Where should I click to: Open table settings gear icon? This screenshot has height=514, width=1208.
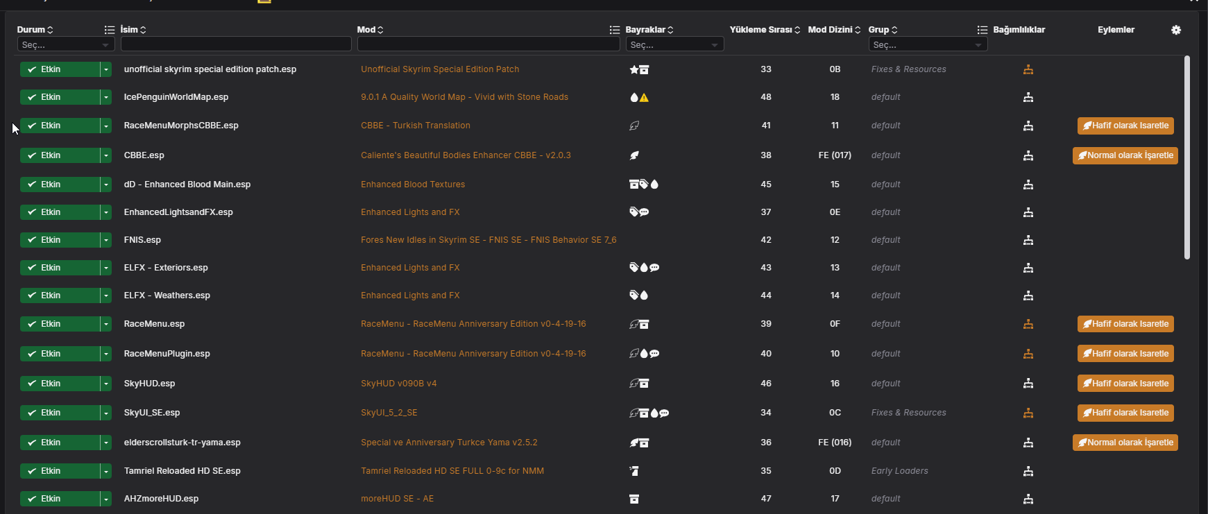coord(1176,30)
